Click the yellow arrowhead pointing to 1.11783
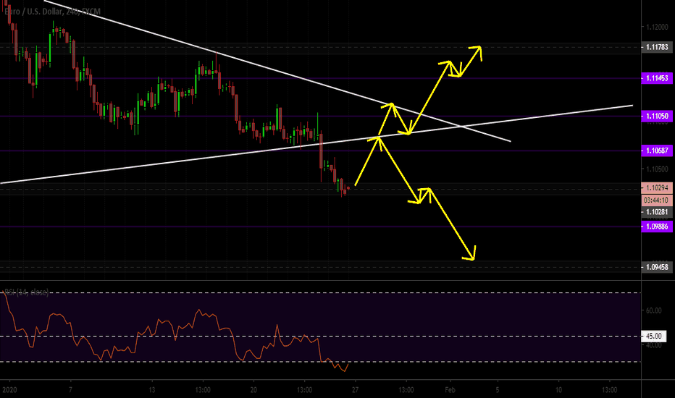Screen dimensions: 675x398 point(477,51)
